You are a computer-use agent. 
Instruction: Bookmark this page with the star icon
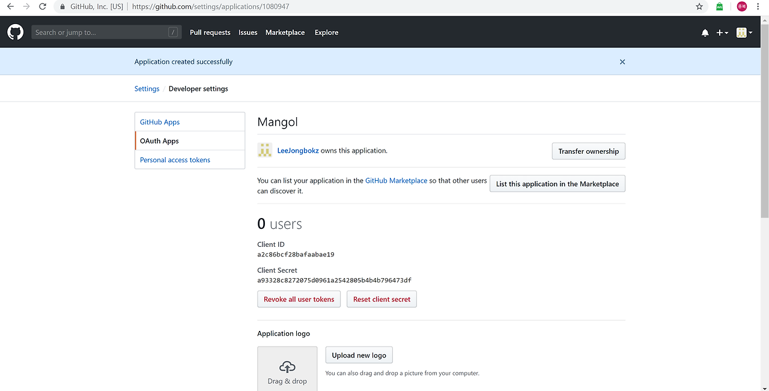tap(699, 7)
